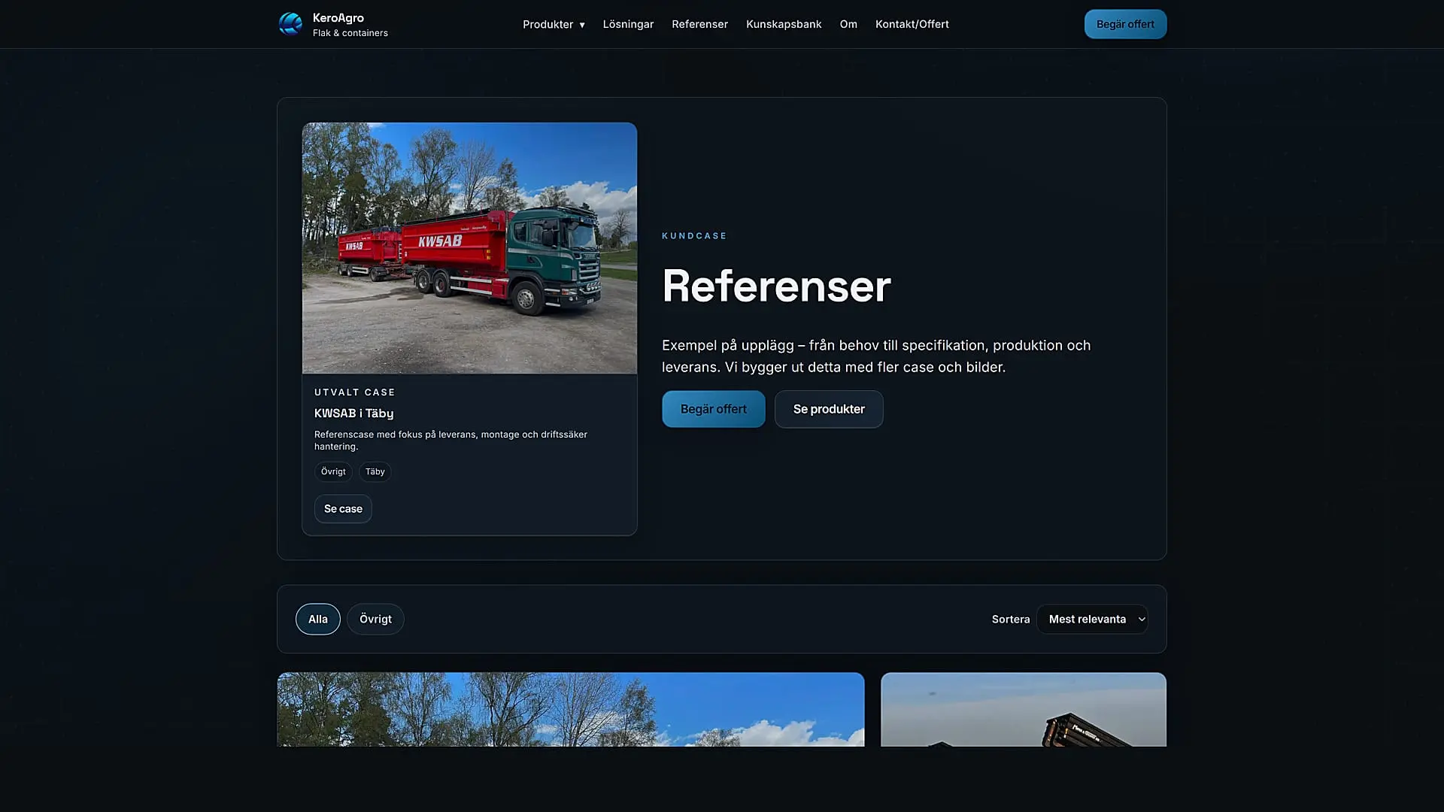1444x812 pixels.
Task: Click the Täby tag
Action: click(x=375, y=471)
